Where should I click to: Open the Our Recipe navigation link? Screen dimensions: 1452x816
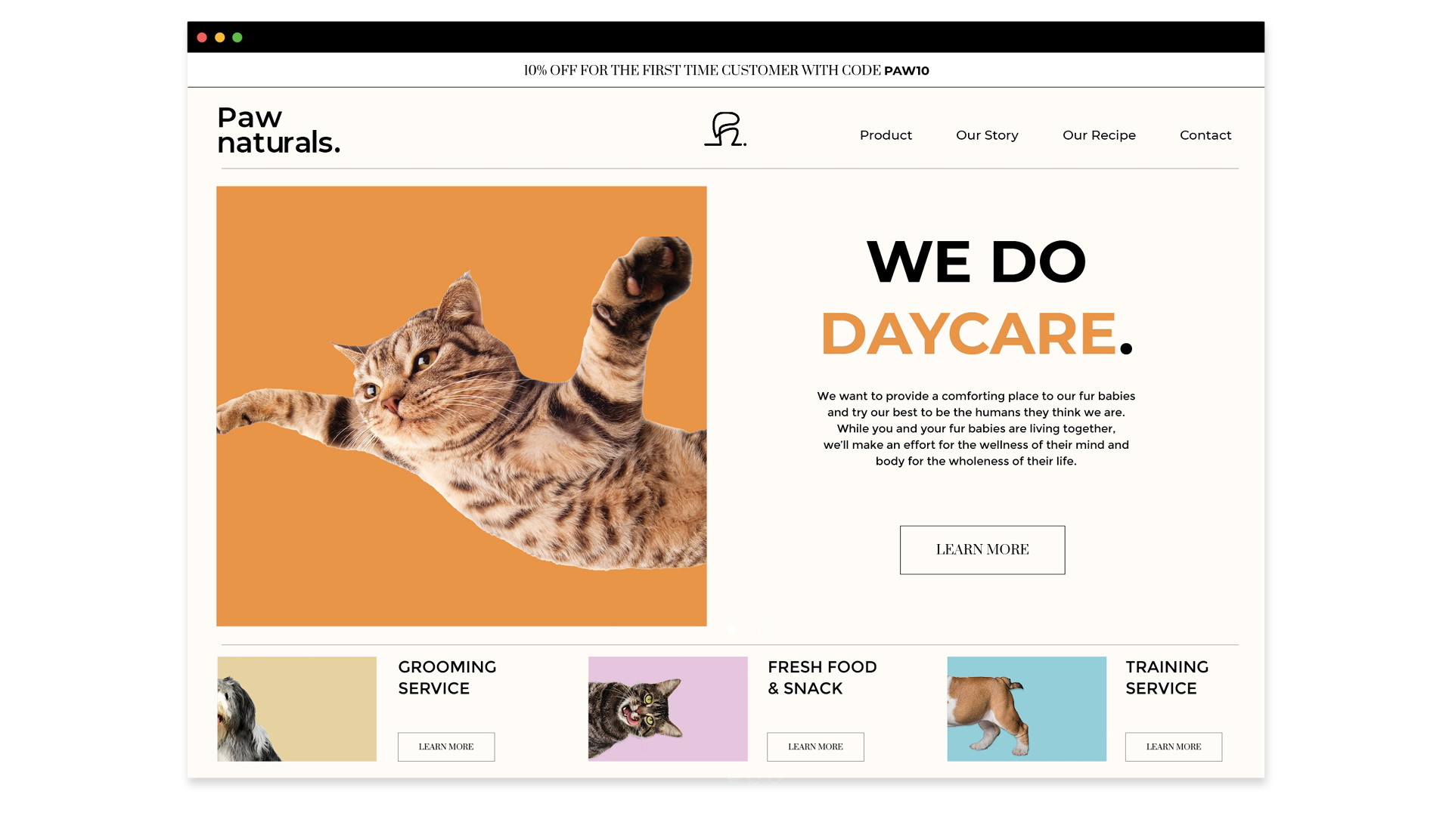tap(1099, 135)
